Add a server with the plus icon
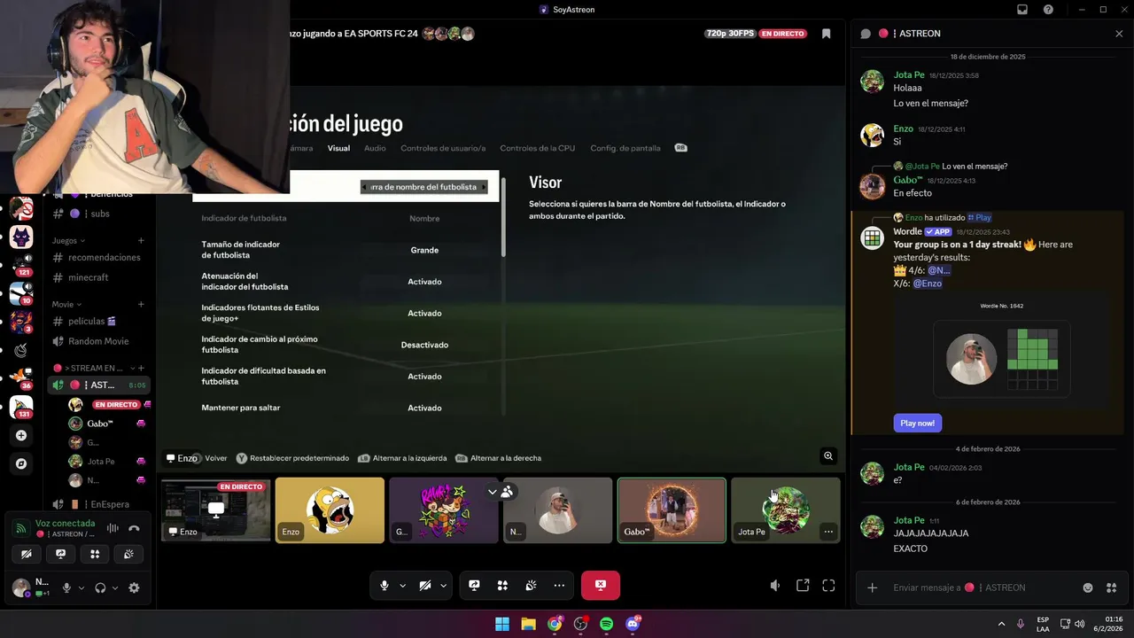This screenshot has height=638, width=1134. click(x=21, y=435)
